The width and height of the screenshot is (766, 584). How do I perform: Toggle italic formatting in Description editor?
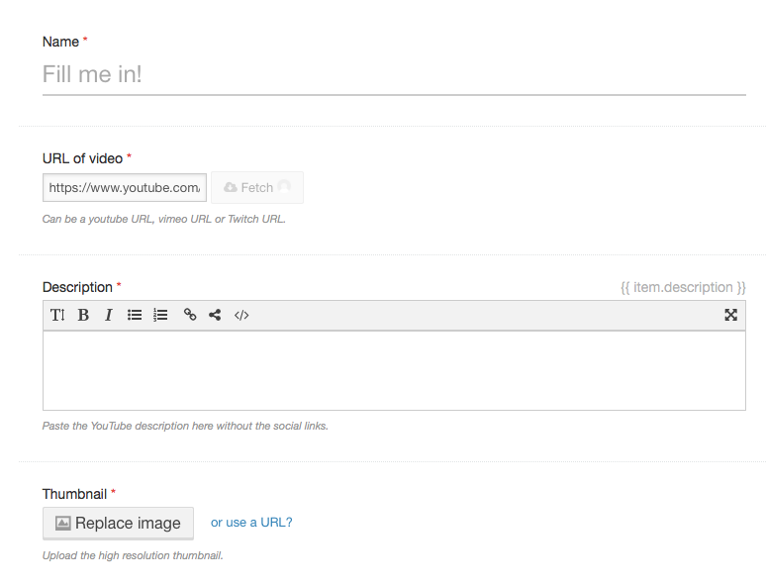(x=109, y=315)
